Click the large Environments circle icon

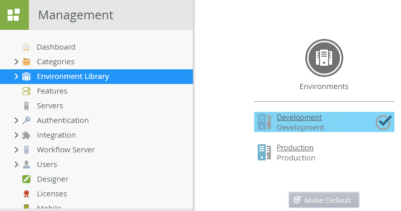point(324,57)
